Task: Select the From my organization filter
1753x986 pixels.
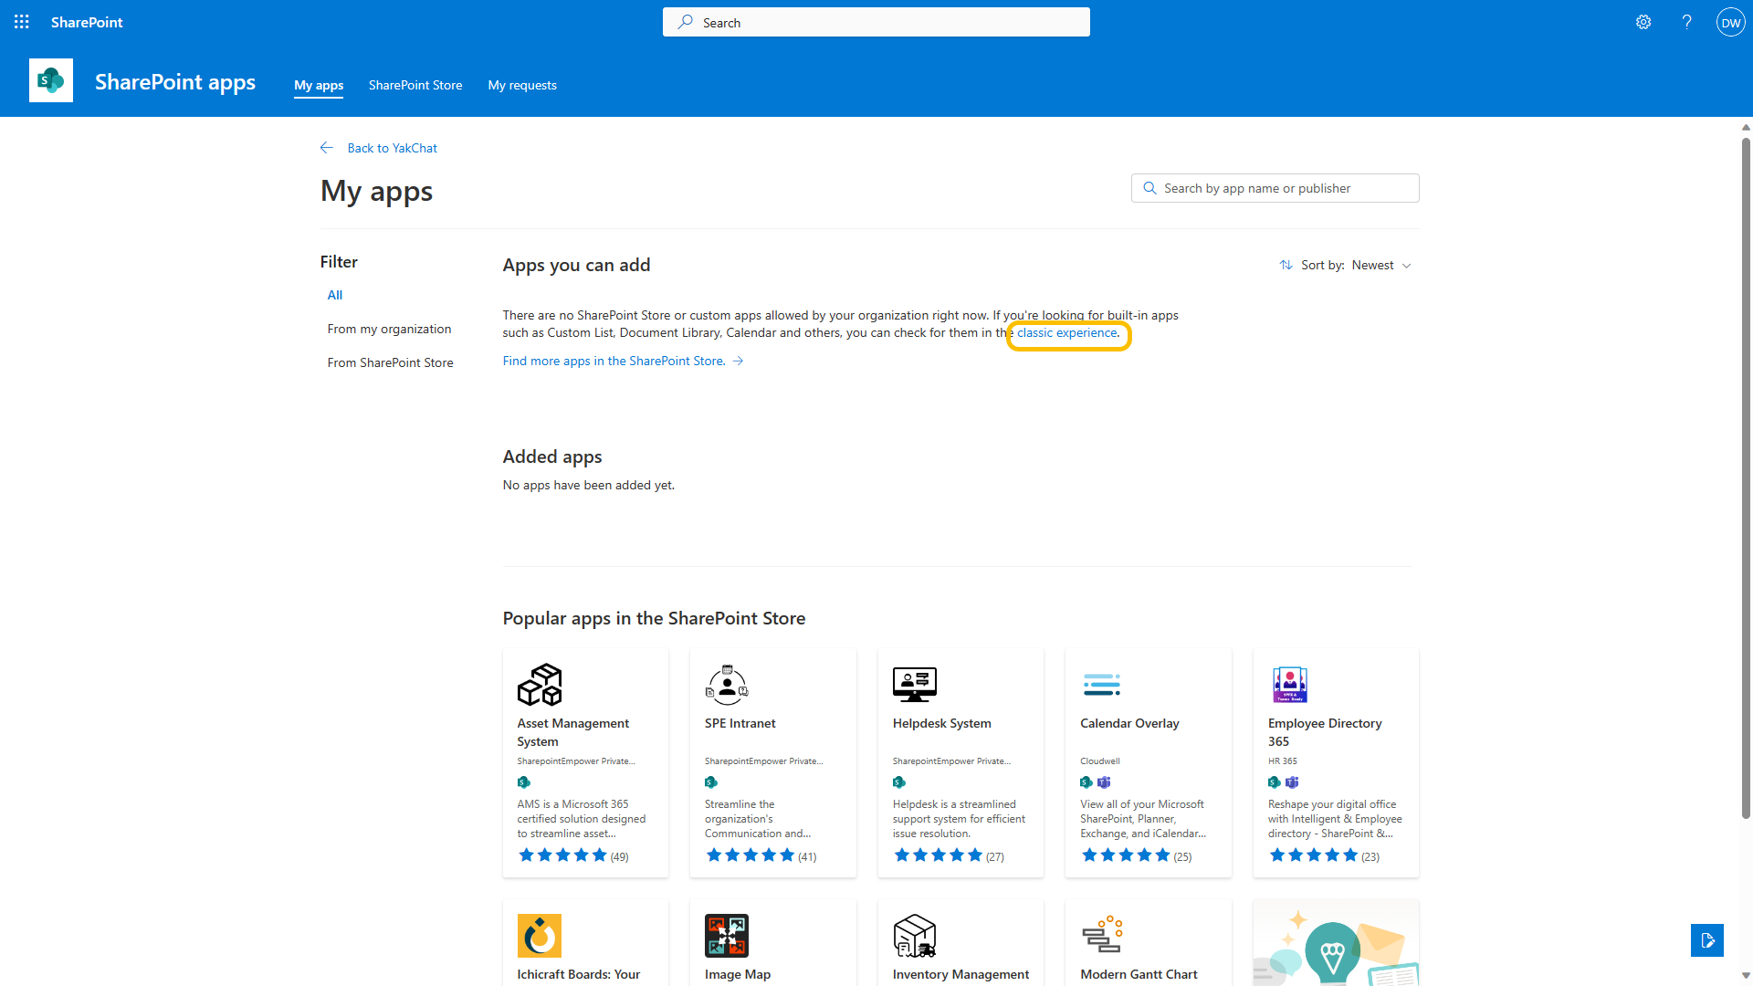Action: (x=389, y=329)
